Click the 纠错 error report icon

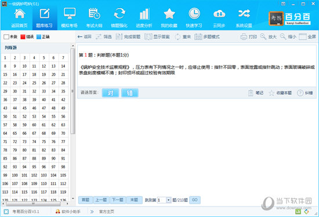(x=305, y=93)
